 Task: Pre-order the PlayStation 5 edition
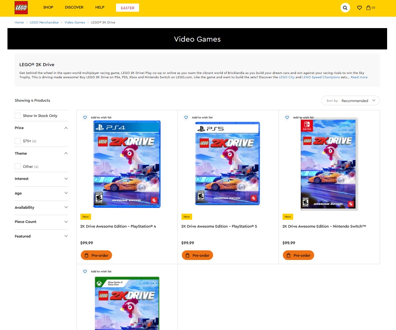pyautogui.click(x=197, y=255)
